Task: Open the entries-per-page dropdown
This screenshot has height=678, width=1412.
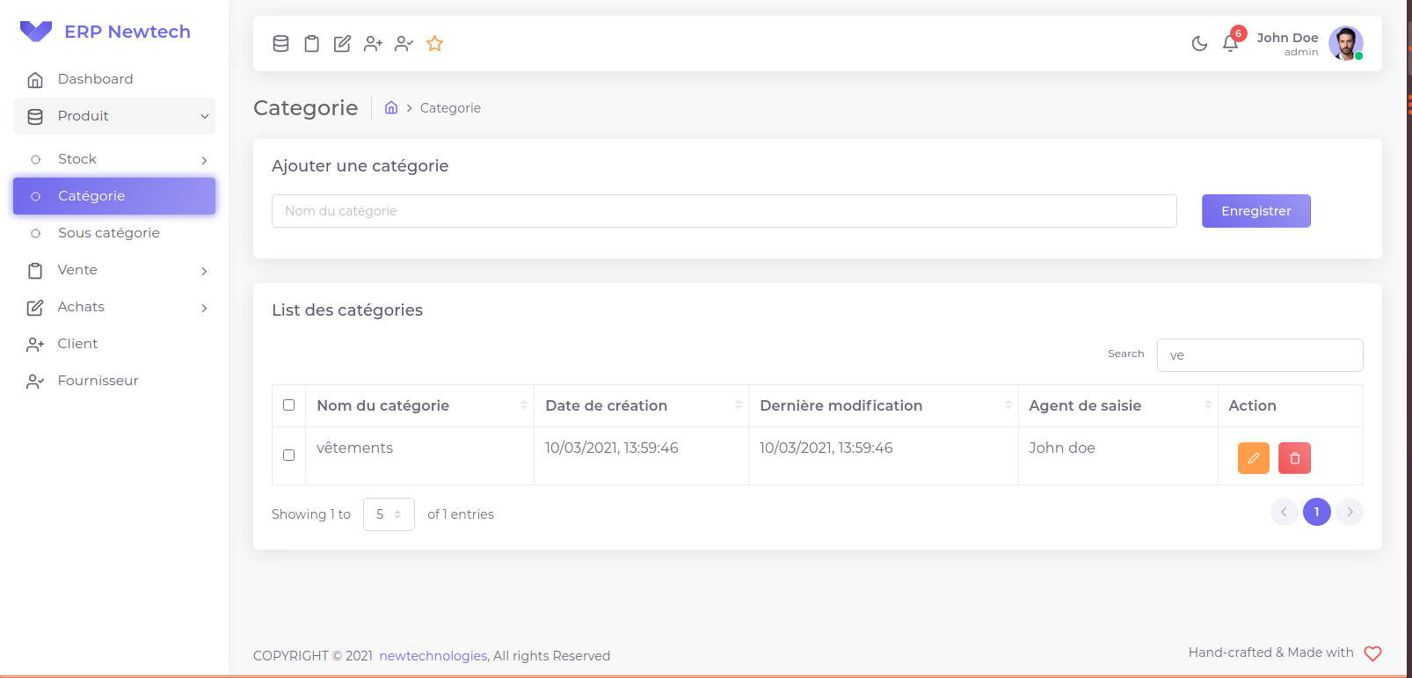Action: pyautogui.click(x=389, y=514)
